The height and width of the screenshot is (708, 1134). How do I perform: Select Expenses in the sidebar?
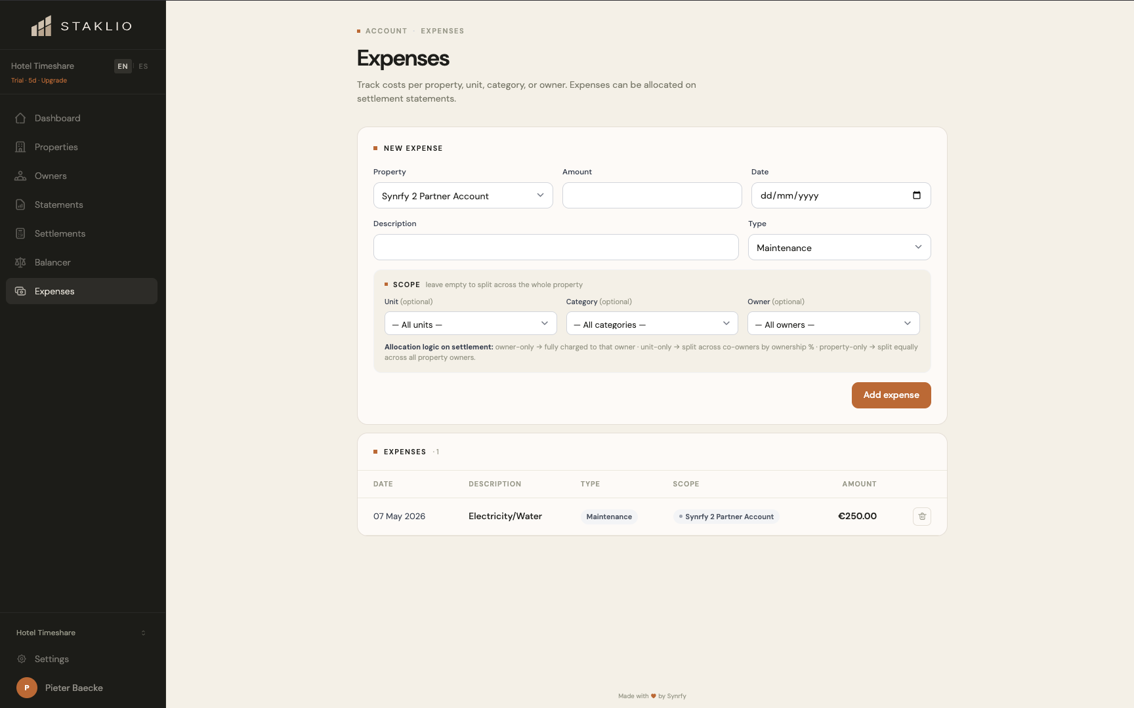(81, 291)
